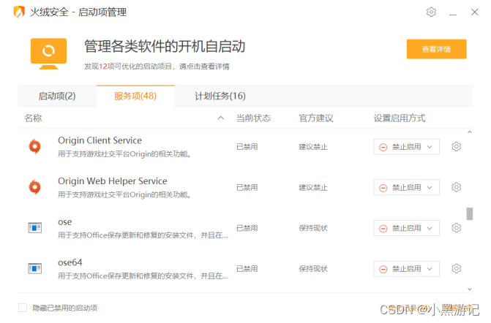This screenshot has height=323, width=491.
Task: Open gear settings for ose row
Action: pos(456,227)
